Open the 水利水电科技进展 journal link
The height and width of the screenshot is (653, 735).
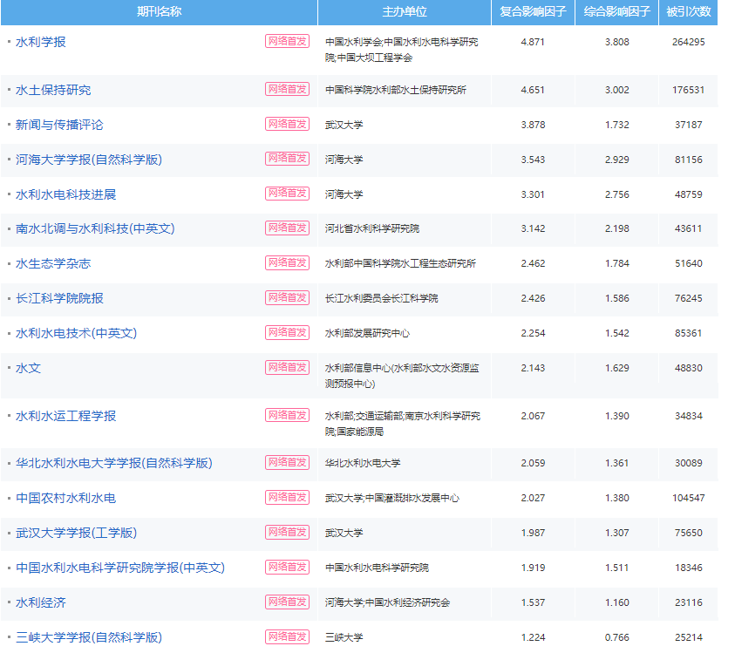click(x=66, y=194)
